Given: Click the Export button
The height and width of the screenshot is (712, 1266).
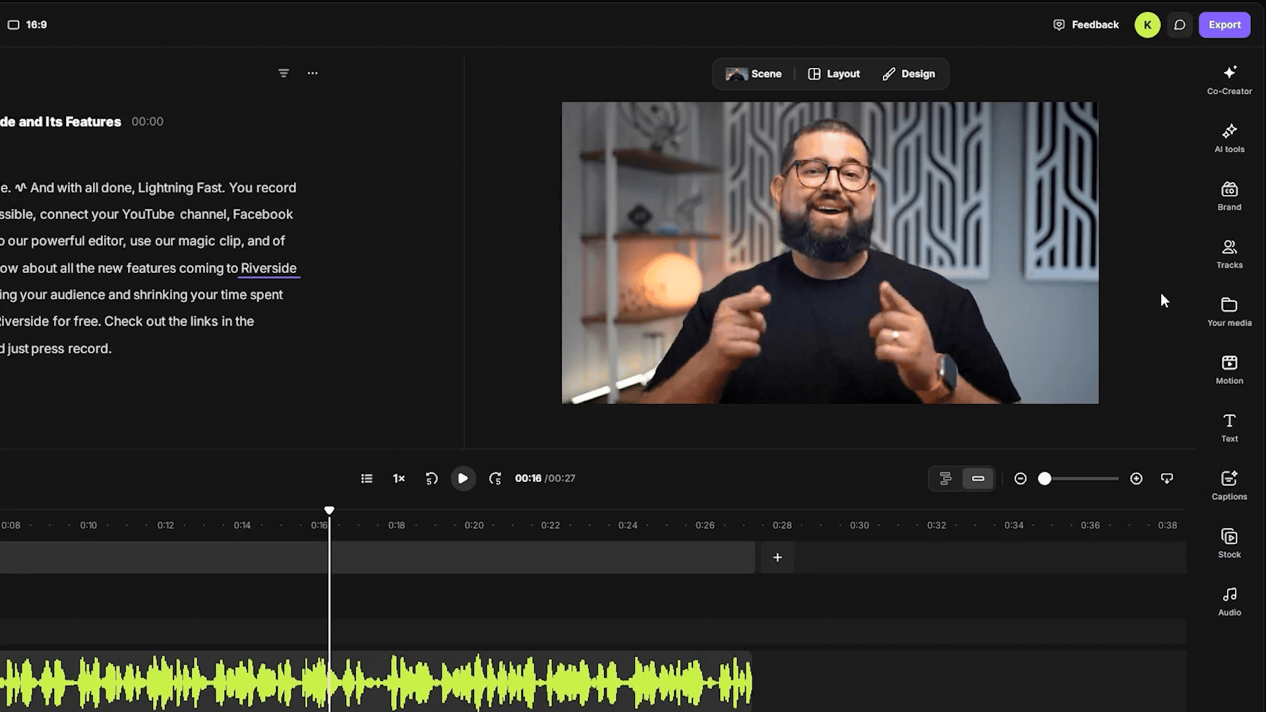Looking at the screenshot, I should 1224,25.
